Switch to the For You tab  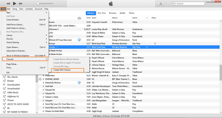click(102, 13)
